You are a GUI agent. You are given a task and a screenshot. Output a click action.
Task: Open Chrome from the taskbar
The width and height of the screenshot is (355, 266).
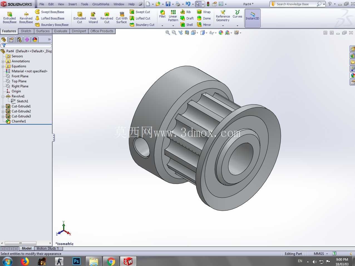[x=111, y=262]
